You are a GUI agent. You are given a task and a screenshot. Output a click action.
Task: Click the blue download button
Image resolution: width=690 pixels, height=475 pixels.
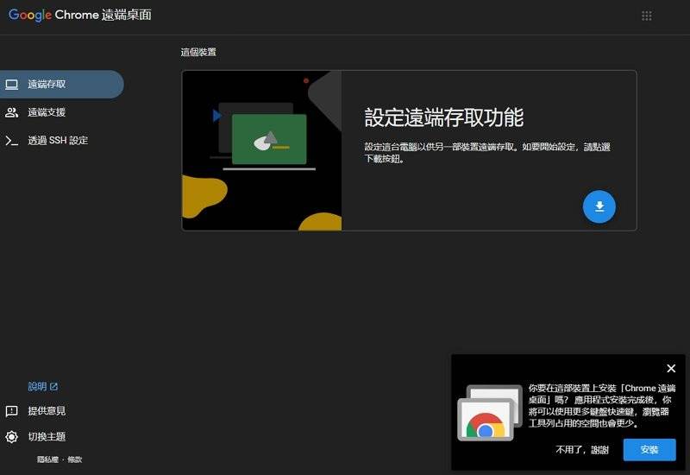coord(599,206)
